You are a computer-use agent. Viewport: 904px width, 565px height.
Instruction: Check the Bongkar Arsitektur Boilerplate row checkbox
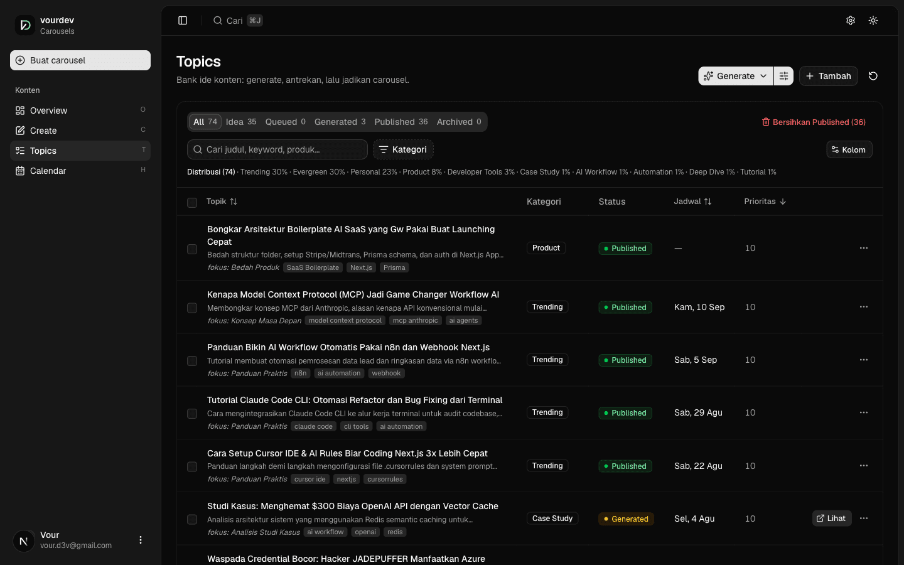point(192,249)
